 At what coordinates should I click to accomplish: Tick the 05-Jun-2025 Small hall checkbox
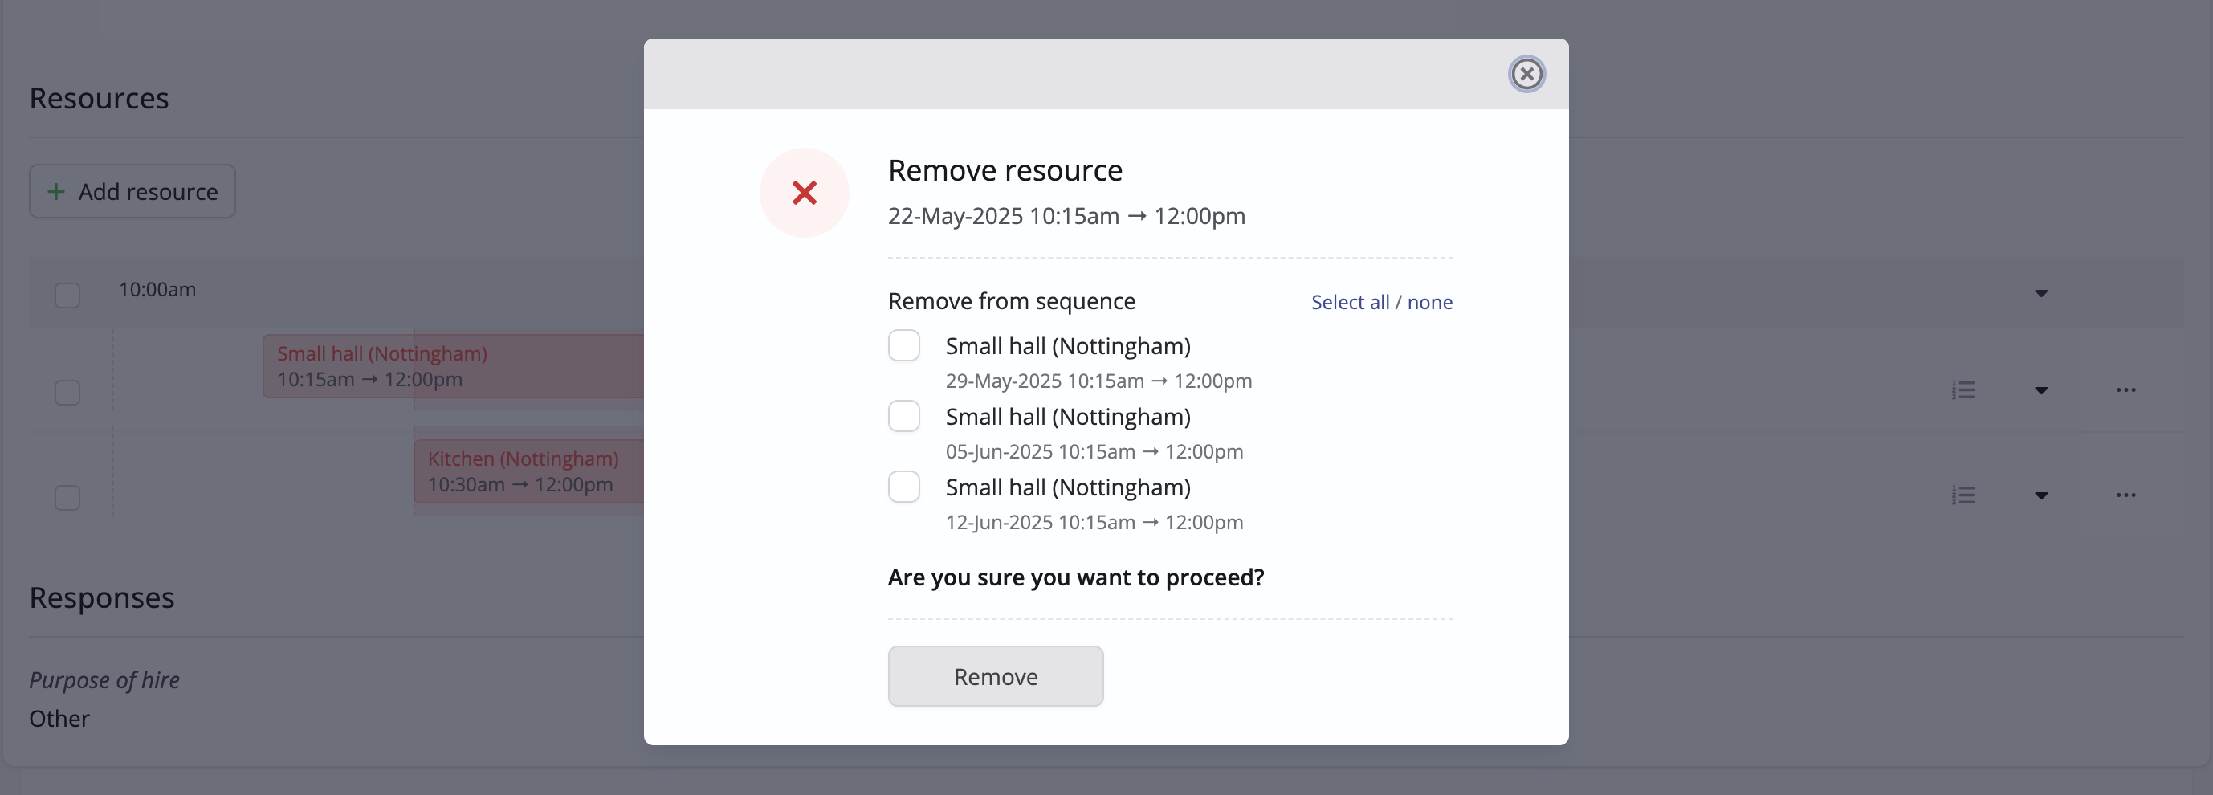point(903,416)
